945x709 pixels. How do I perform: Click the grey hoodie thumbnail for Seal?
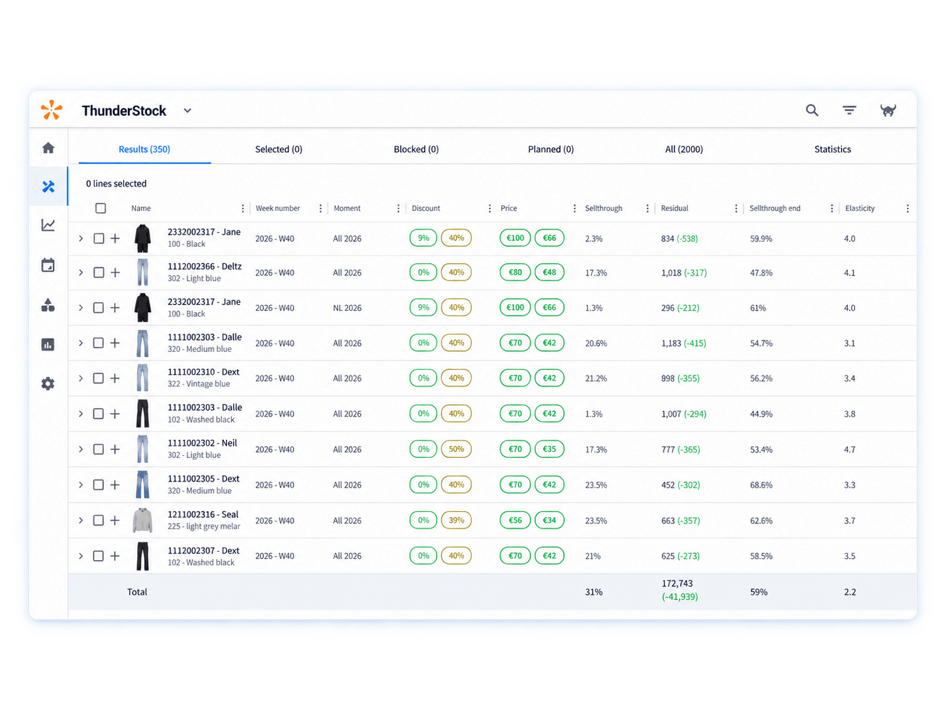tap(142, 520)
